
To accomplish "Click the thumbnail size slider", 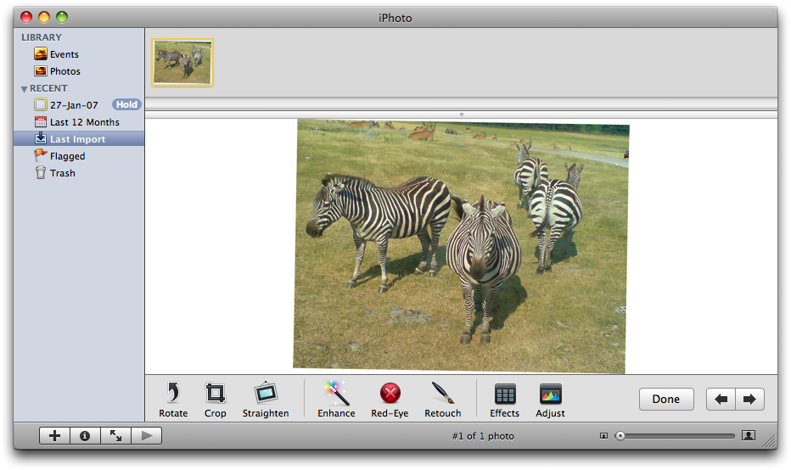I will click(x=676, y=436).
